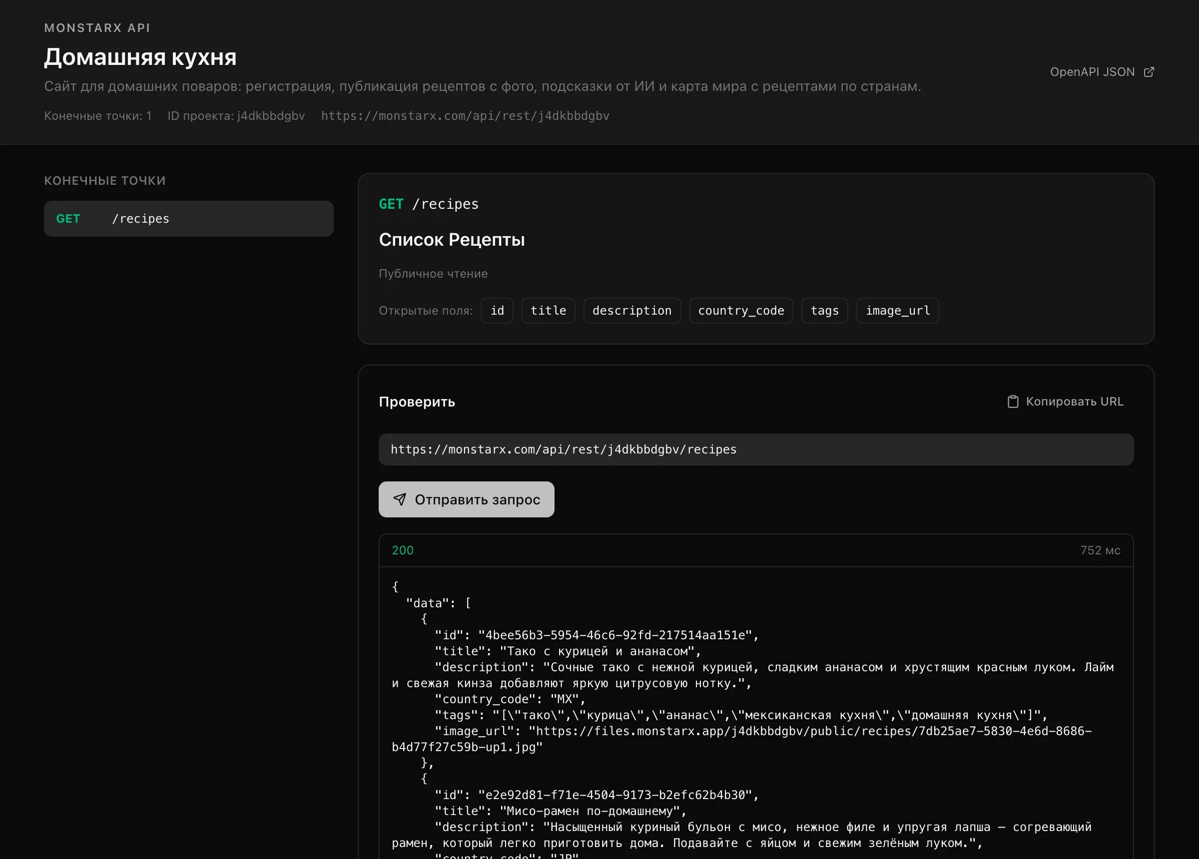This screenshot has height=859, width=1199.
Task: Click the country_code field tag
Action: (x=741, y=311)
